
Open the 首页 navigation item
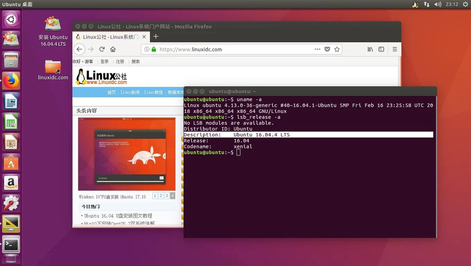click(x=112, y=92)
